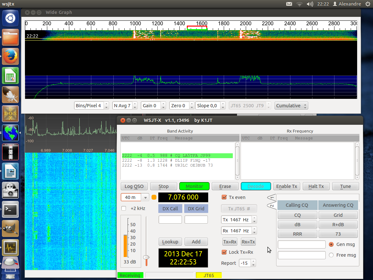Image resolution: width=373 pixels, height=280 pixels.
Task: Click the 73 message button
Action: click(x=338, y=234)
